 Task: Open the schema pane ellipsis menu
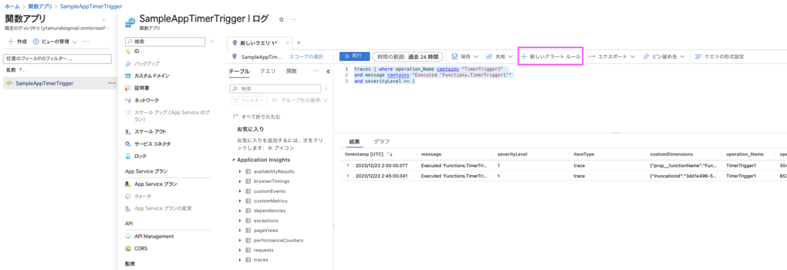click(x=316, y=71)
